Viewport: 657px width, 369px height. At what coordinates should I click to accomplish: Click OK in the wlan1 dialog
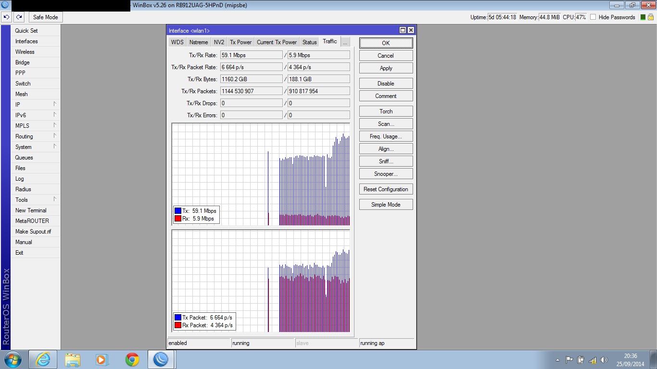(x=386, y=43)
